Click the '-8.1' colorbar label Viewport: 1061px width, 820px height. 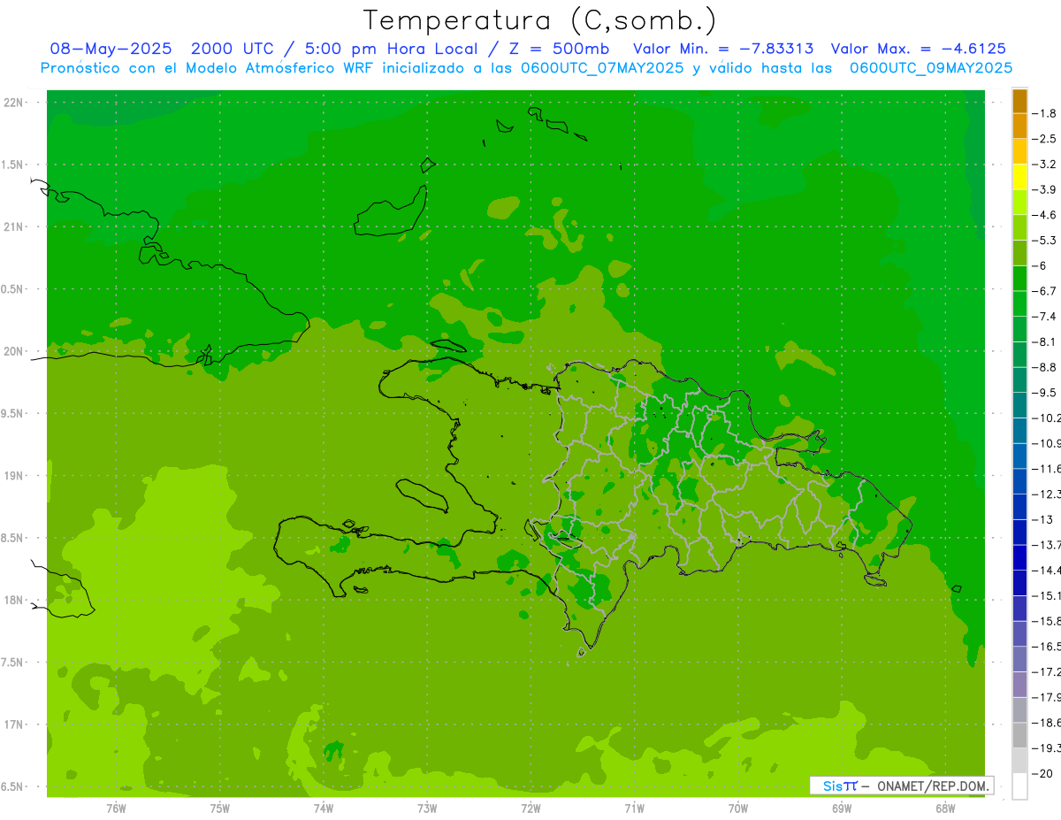[1044, 341]
